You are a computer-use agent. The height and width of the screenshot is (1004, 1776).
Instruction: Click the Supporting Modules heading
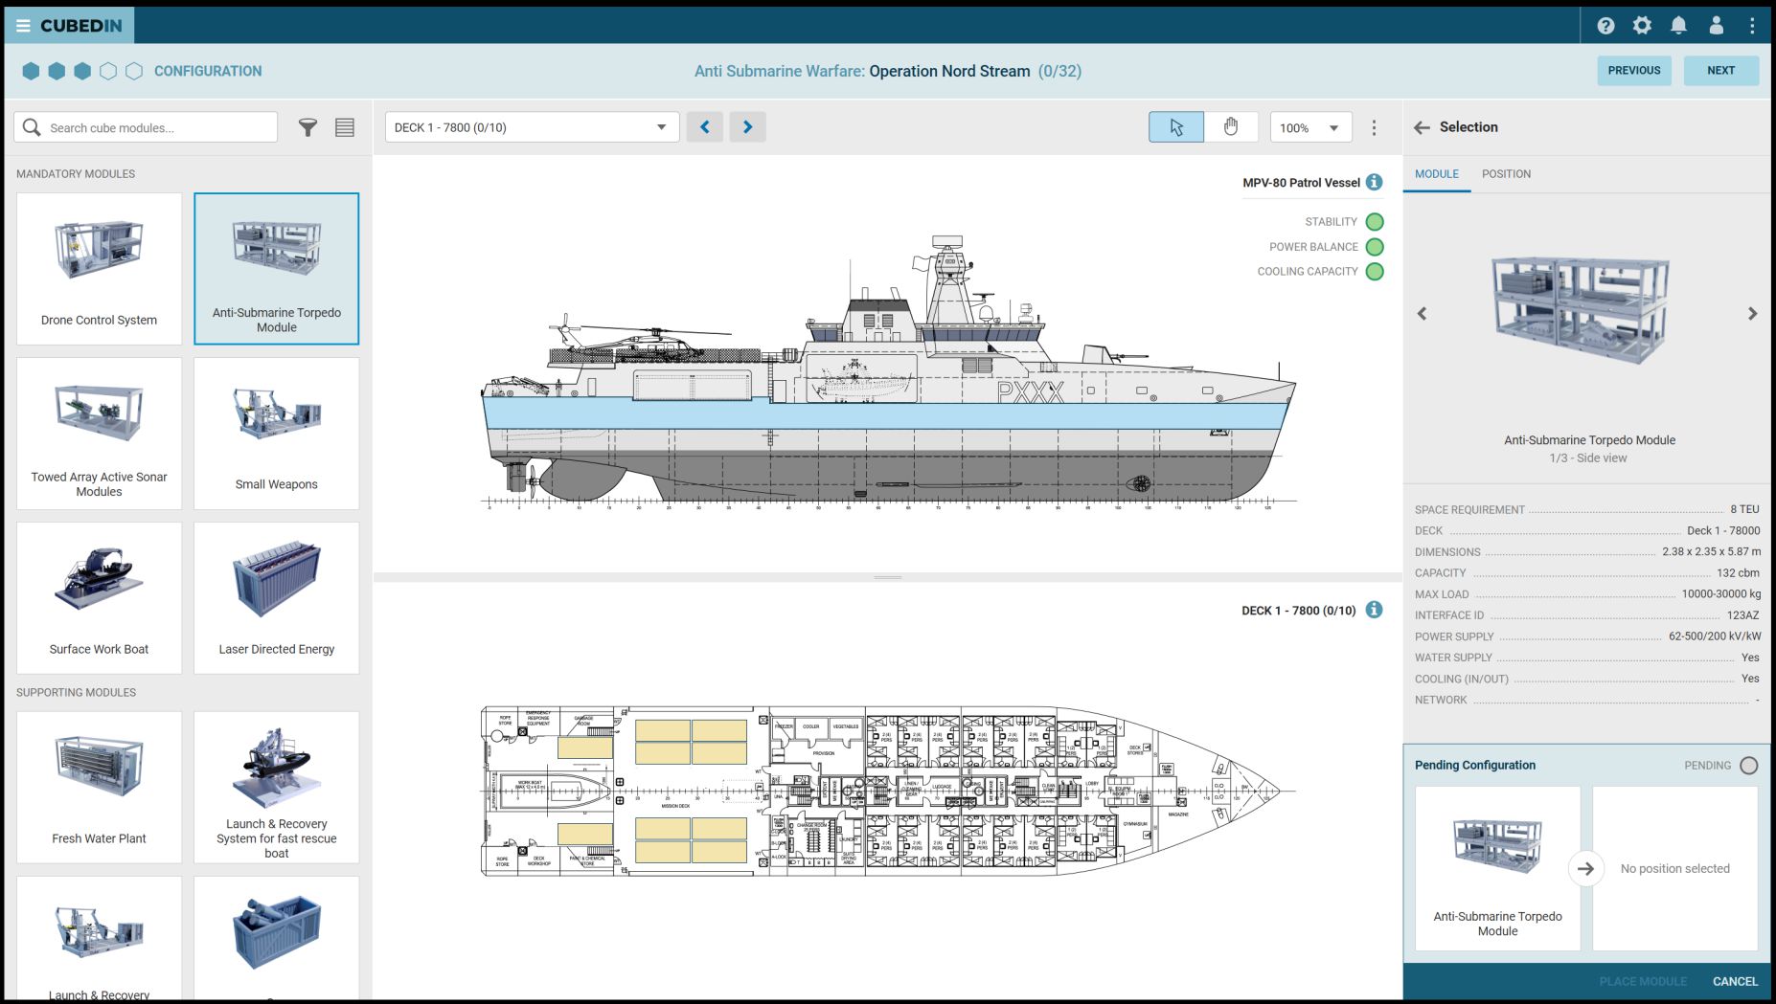coord(76,692)
